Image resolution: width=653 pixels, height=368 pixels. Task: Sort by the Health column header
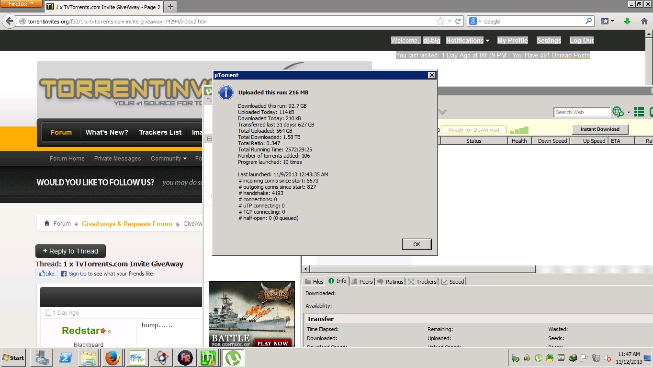[x=519, y=141]
